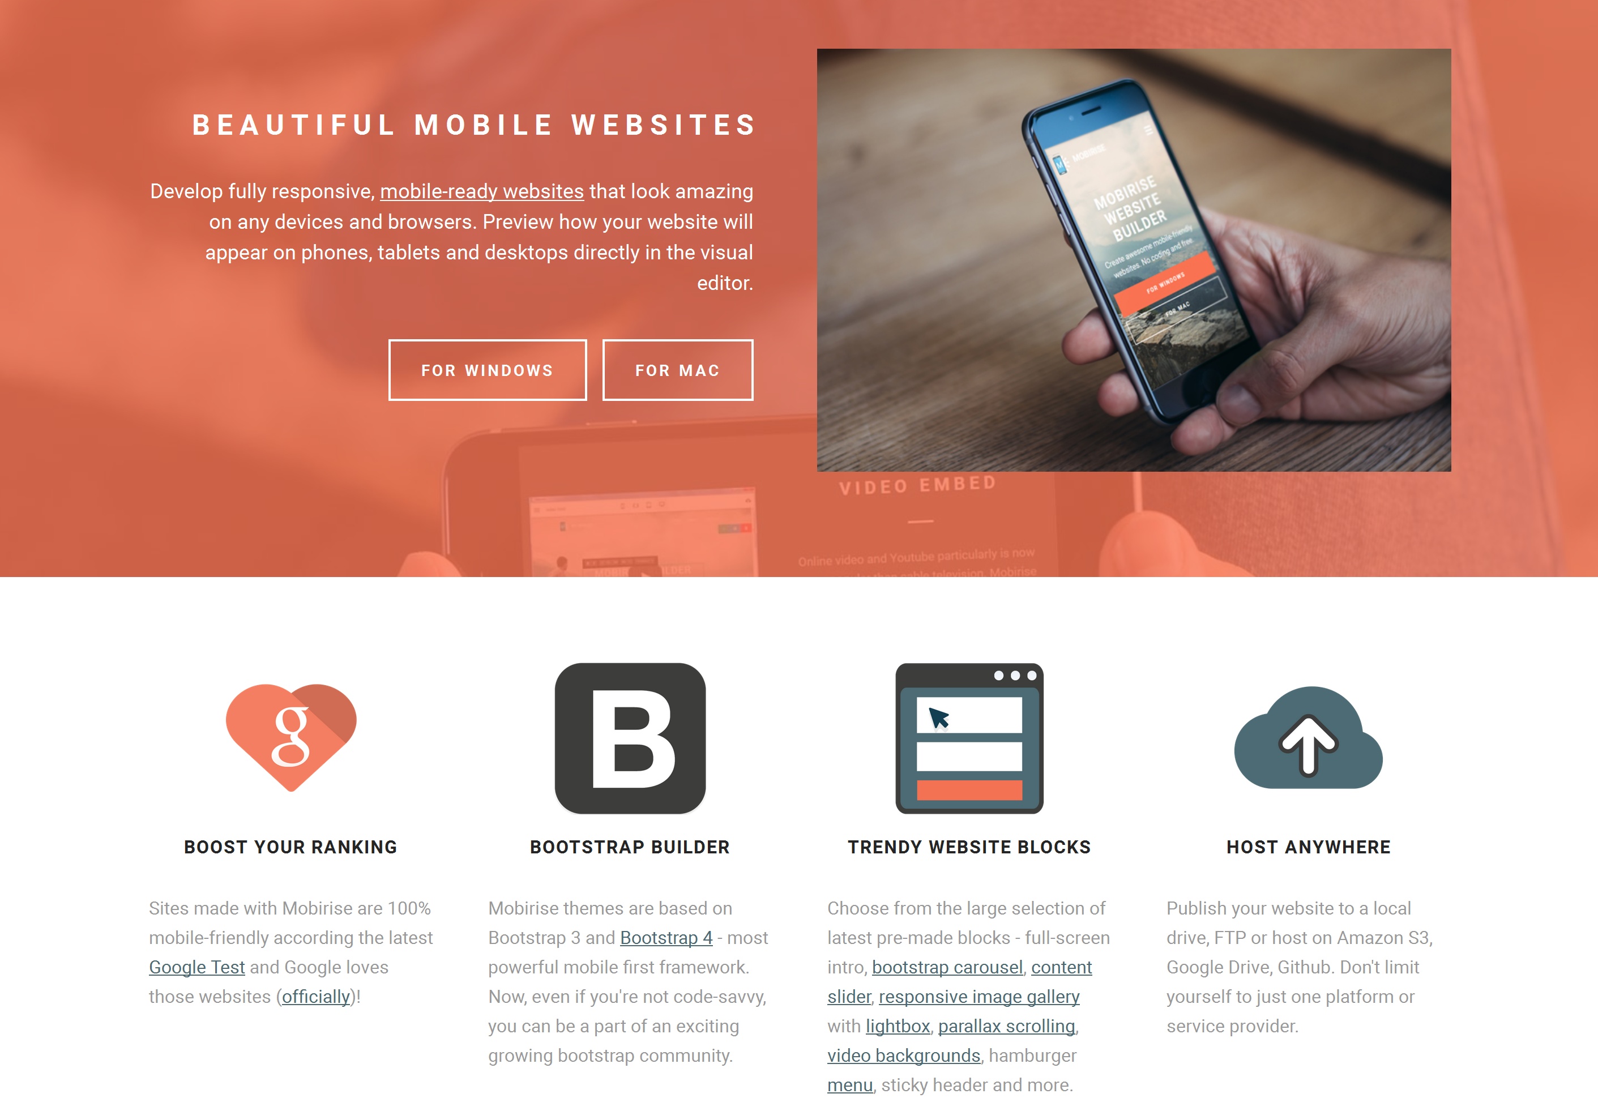Screen dimensions: 1598x1115
Task: Click the FOR MAC download button
Action: click(676, 369)
